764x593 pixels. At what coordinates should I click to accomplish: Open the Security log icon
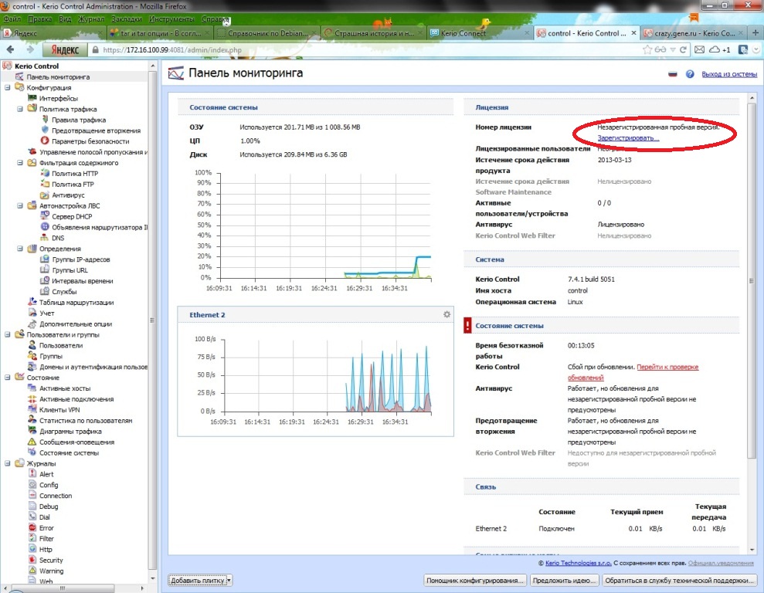pyautogui.click(x=32, y=561)
